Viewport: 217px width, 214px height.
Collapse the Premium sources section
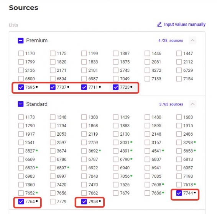192,41
